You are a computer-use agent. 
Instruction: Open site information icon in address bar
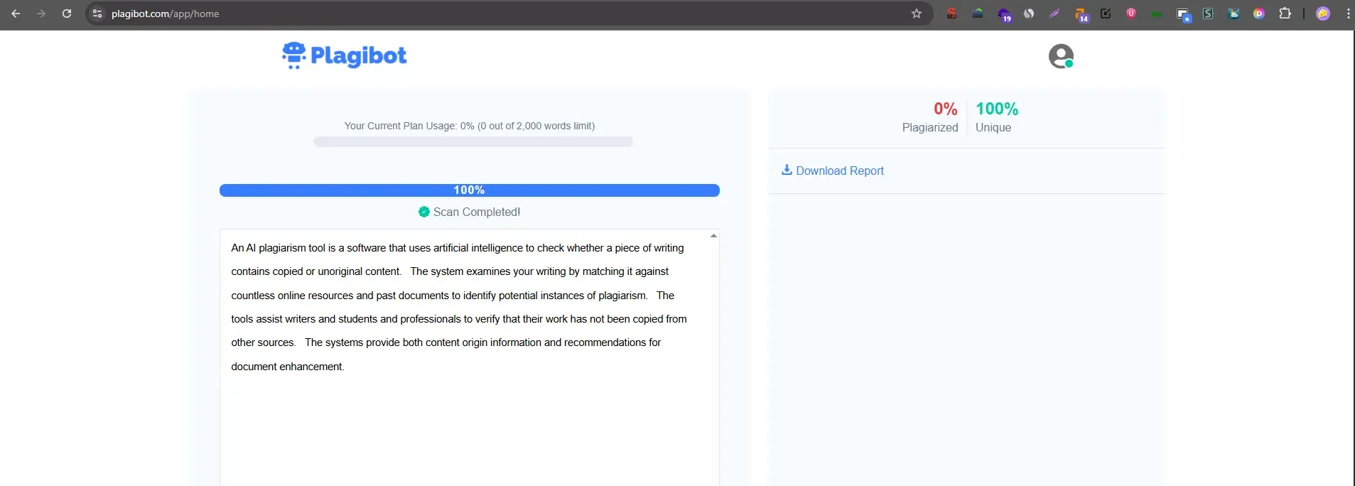click(x=98, y=13)
